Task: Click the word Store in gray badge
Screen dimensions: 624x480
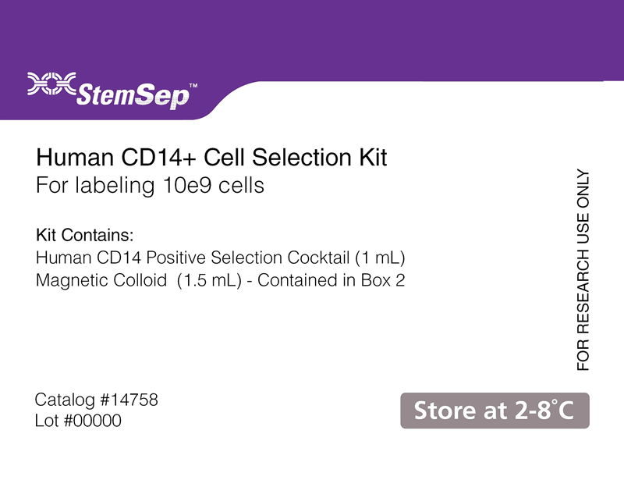Action: pyautogui.click(x=445, y=411)
